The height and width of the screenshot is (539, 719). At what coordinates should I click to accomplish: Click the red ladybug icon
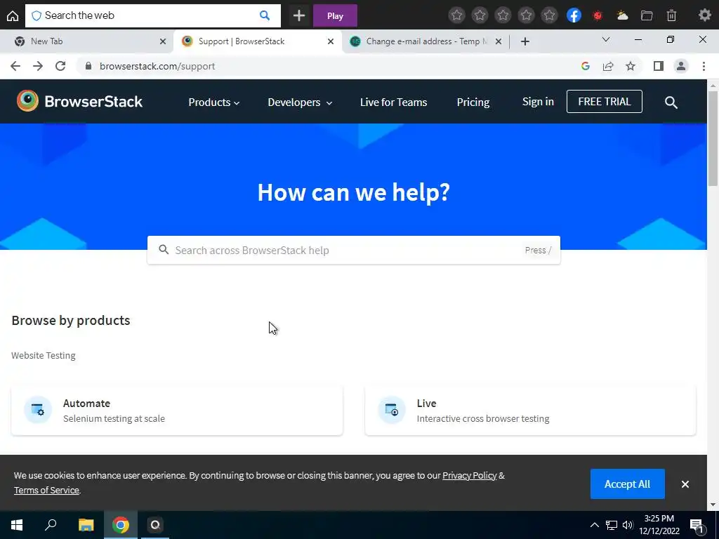(x=598, y=16)
